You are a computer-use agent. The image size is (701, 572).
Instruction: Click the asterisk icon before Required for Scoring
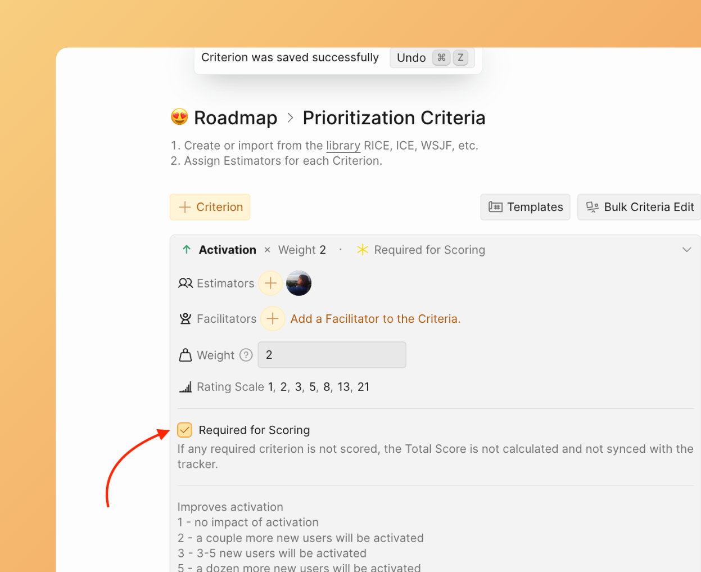tap(363, 249)
